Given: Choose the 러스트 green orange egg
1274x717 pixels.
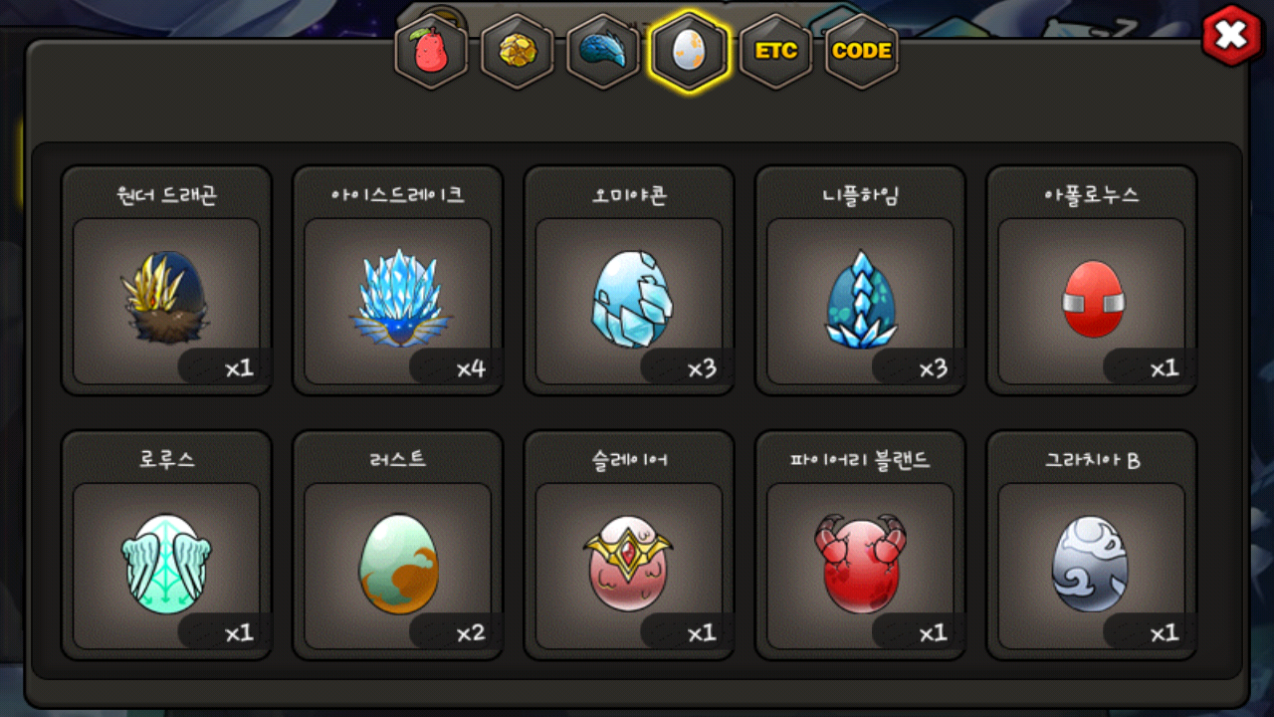Looking at the screenshot, I should click(x=398, y=564).
